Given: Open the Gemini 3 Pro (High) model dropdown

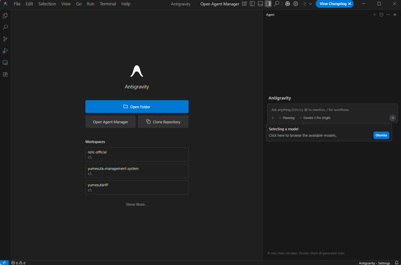Looking at the screenshot, I should pyautogui.click(x=315, y=118).
